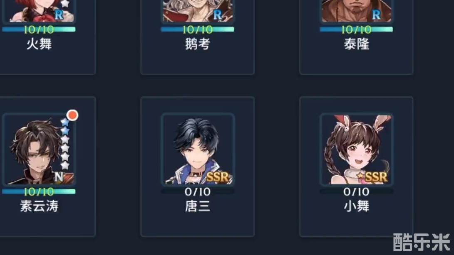The height and width of the screenshot is (255, 454).
Task: Click the R rarity badge on 火舞
Action: pyautogui.click(x=59, y=15)
